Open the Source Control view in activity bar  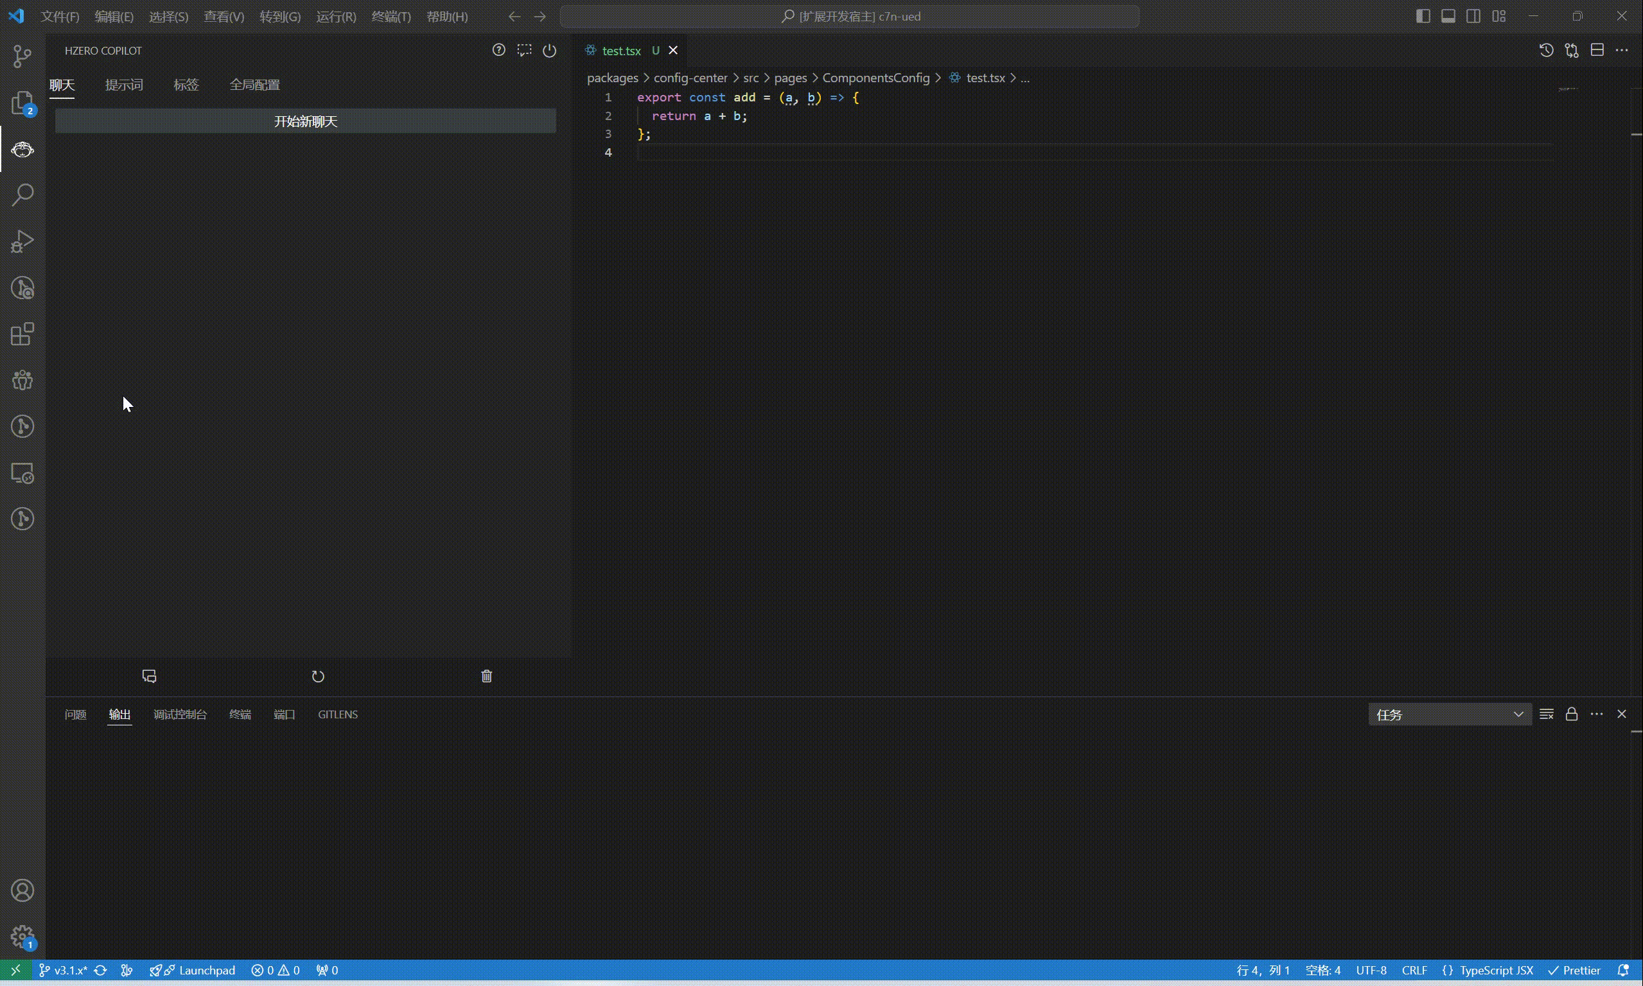[22, 56]
